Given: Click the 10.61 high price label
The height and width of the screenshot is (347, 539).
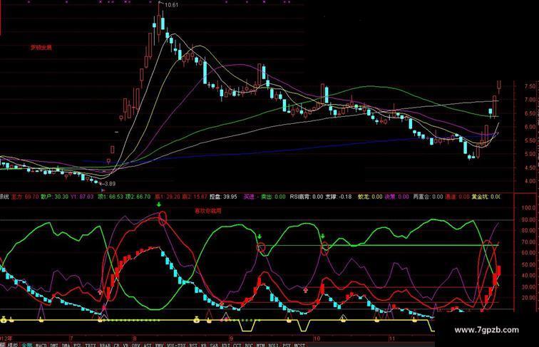Looking at the screenshot, I should 172,5.
